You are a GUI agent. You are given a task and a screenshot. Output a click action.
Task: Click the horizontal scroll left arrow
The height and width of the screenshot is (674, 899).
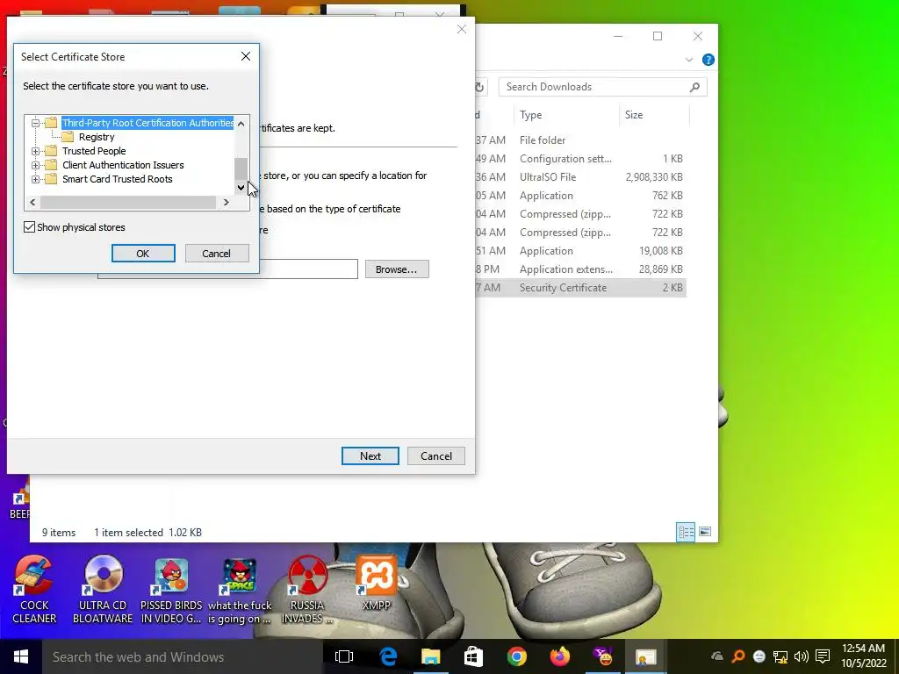(32, 203)
